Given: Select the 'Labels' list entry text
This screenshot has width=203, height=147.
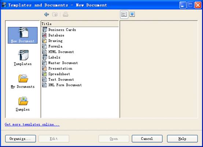Looking at the screenshot, I should 54,57.
